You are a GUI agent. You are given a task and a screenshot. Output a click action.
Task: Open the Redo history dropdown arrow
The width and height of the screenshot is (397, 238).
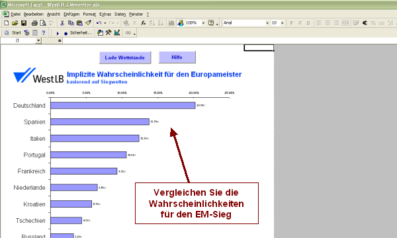click(x=118, y=23)
